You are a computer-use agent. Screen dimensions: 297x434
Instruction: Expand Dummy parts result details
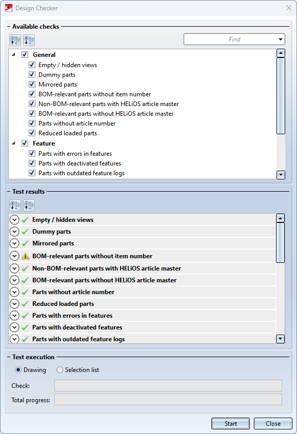(14, 232)
